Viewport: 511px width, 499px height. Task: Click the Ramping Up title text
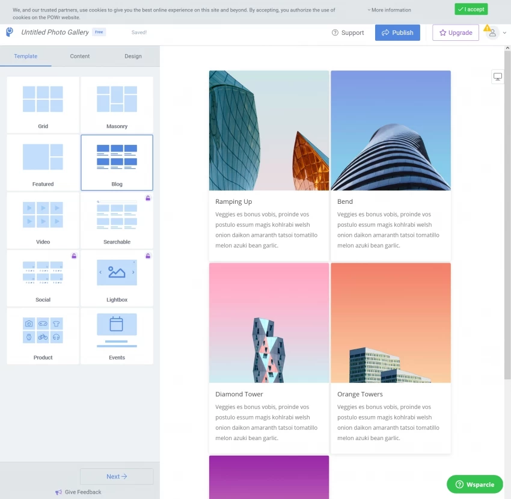coord(234,201)
